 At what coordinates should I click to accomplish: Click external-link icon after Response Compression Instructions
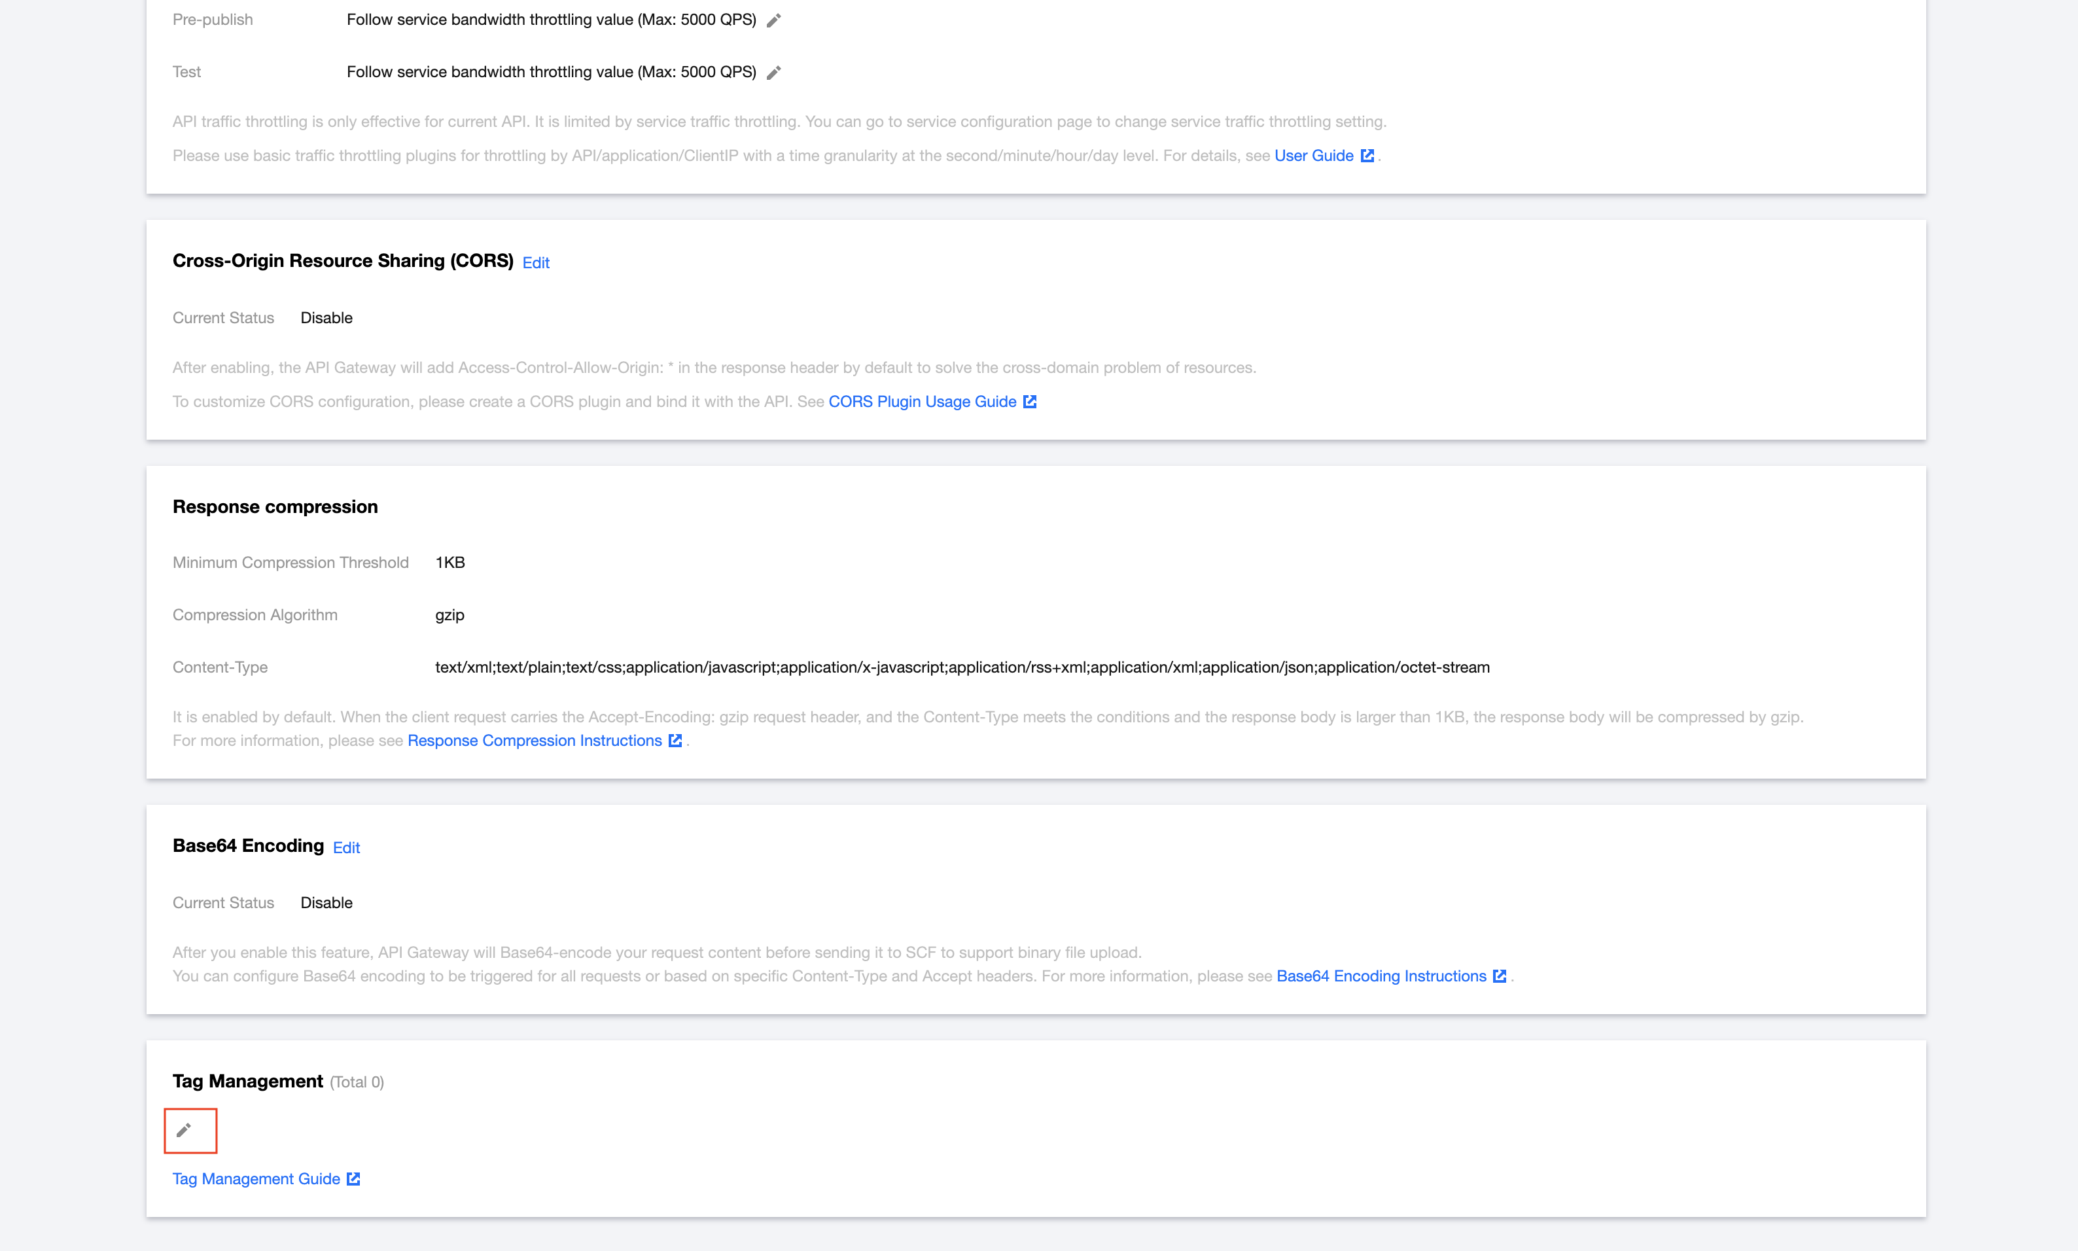(x=675, y=741)
